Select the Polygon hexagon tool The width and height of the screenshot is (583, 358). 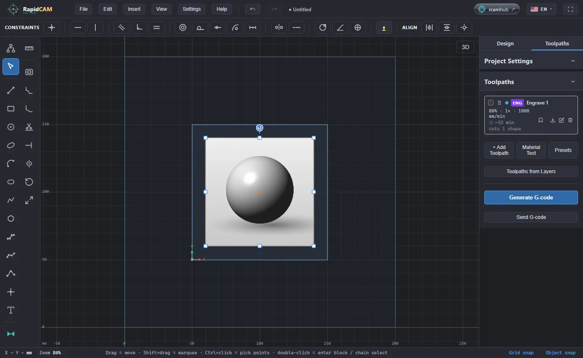(x=11, y=219)
